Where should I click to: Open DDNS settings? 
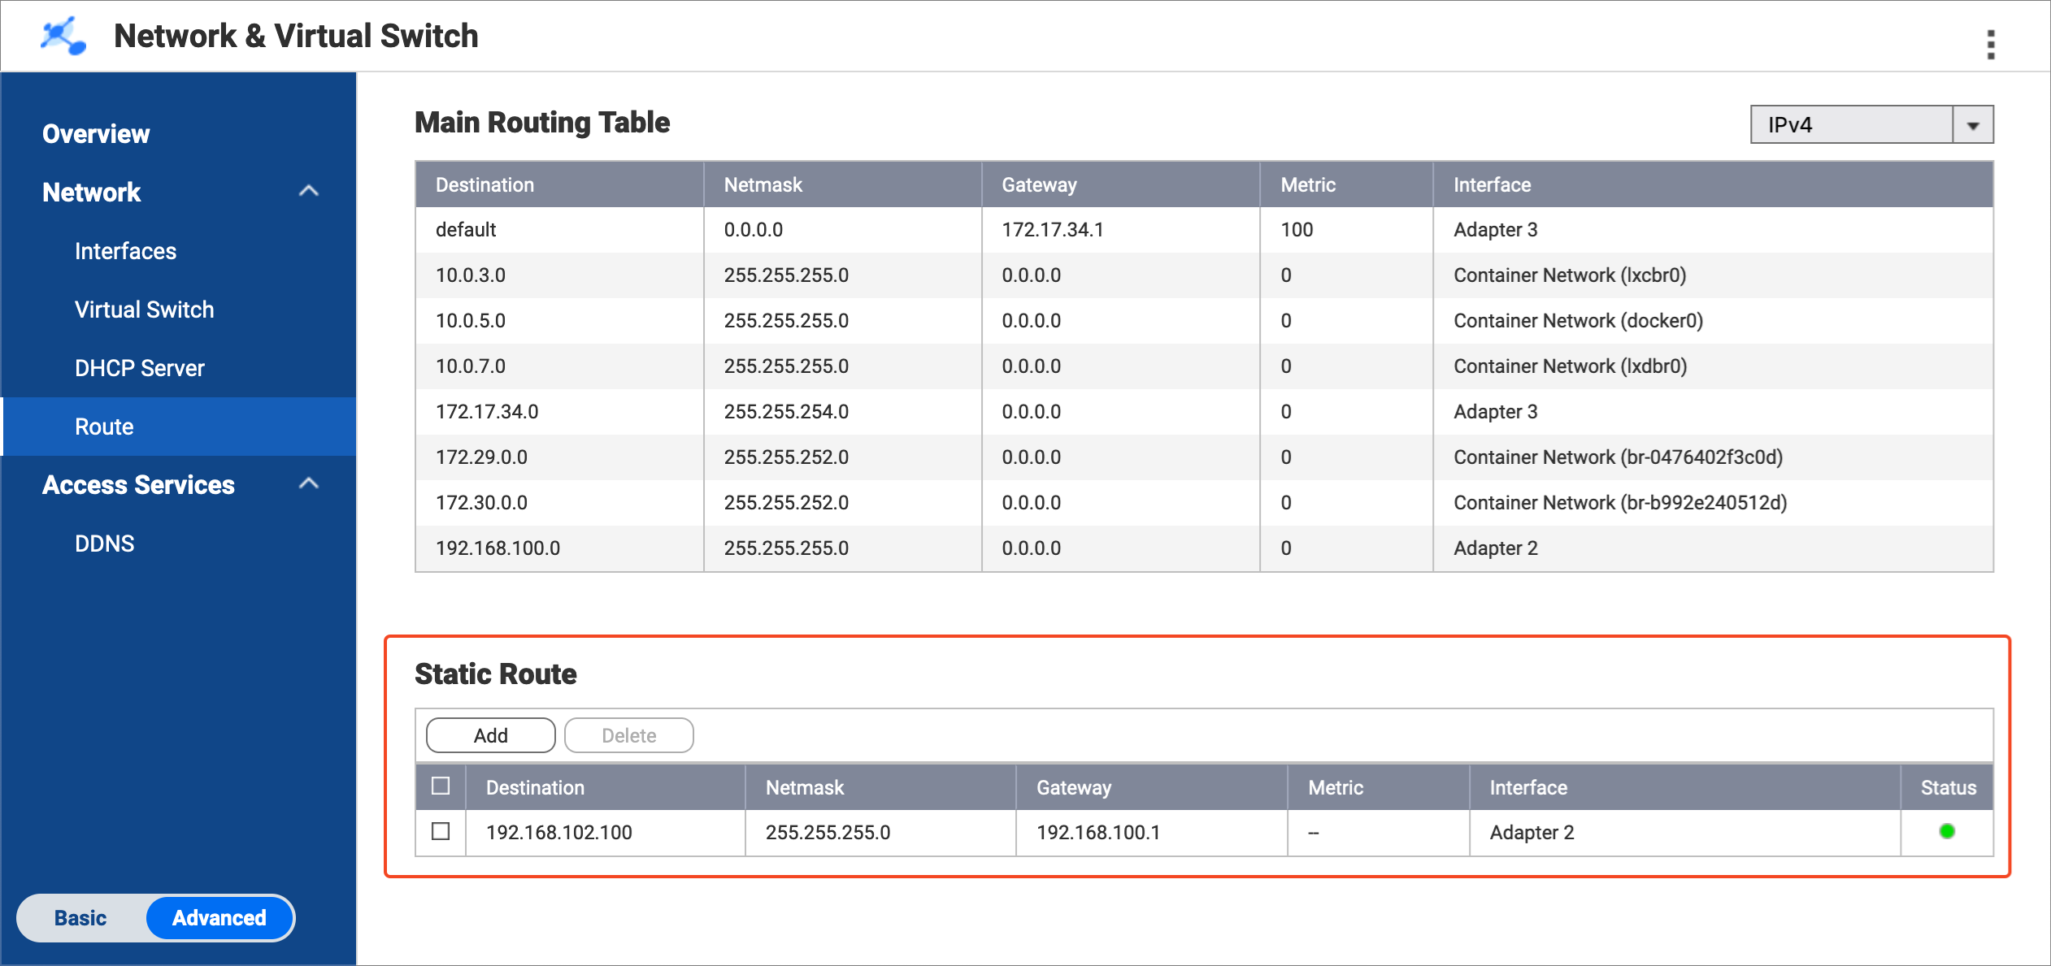pos(104,544)
